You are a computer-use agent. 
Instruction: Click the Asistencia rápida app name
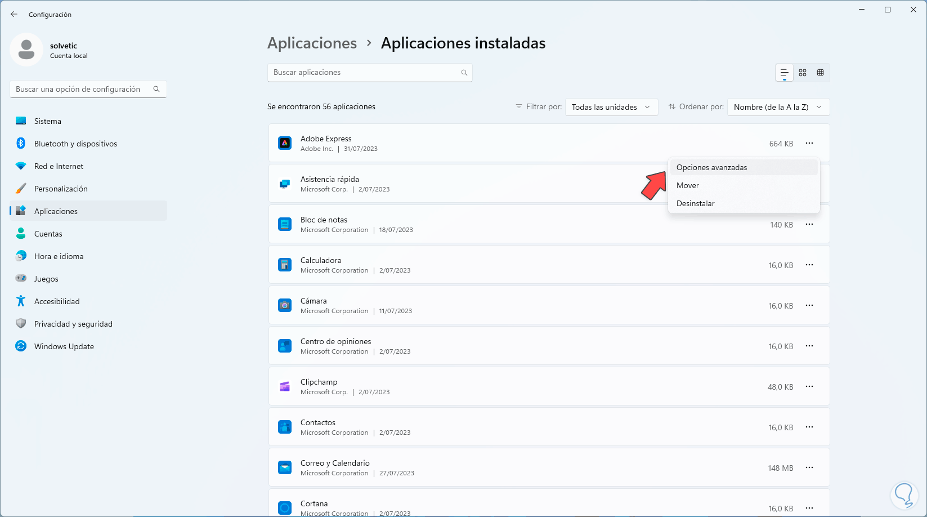(330, 179)
